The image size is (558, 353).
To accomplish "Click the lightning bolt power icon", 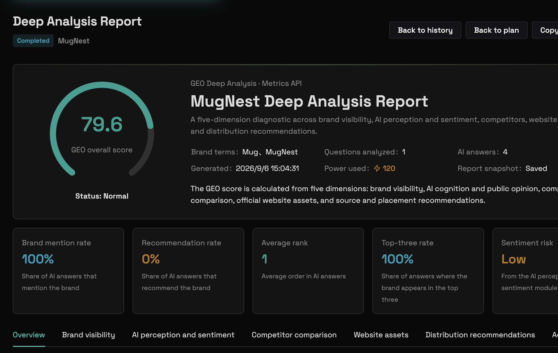I will tap(377, 168).
